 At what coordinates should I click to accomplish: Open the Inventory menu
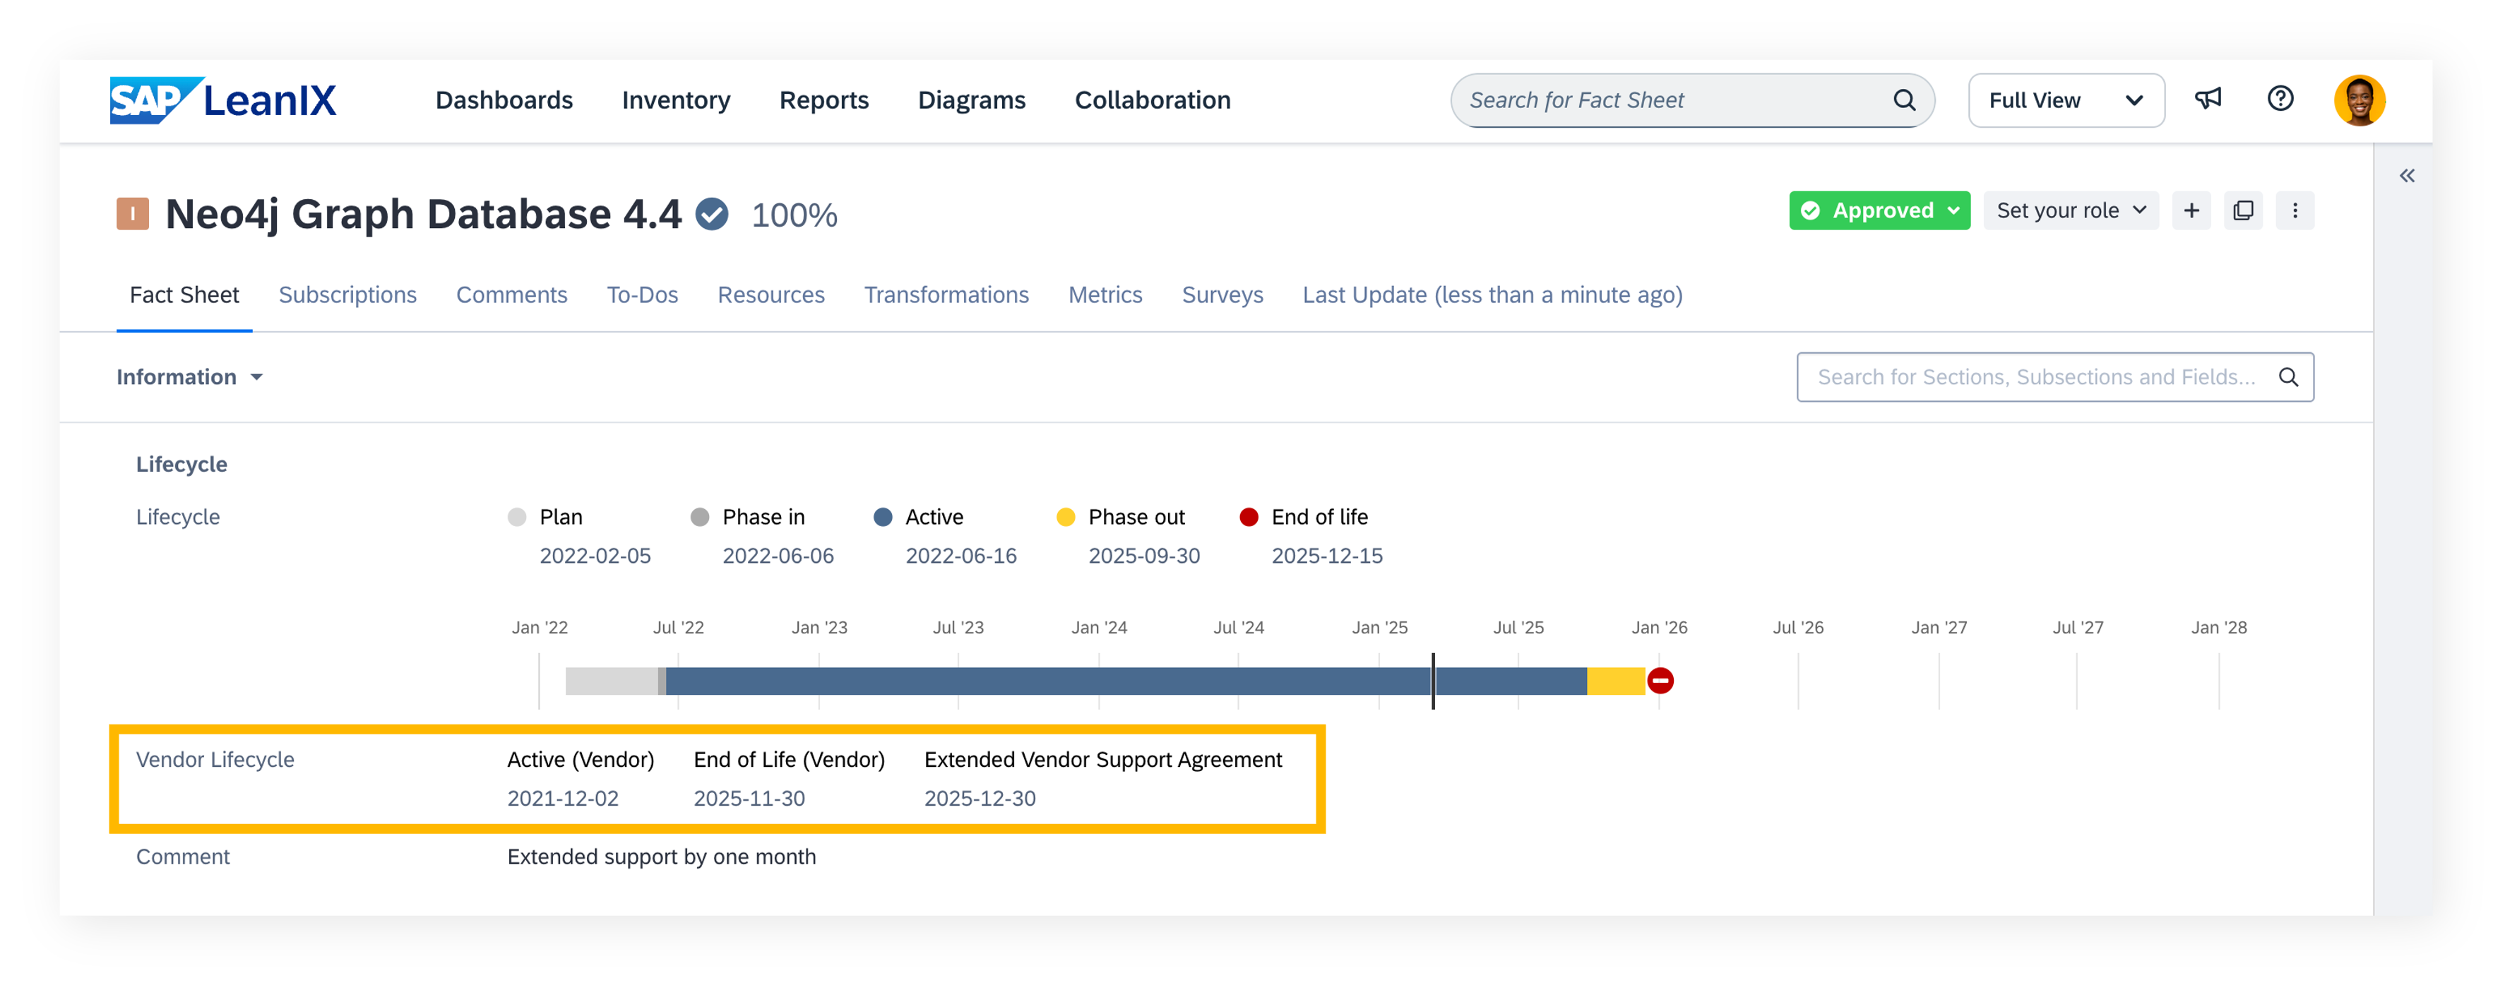676,100
